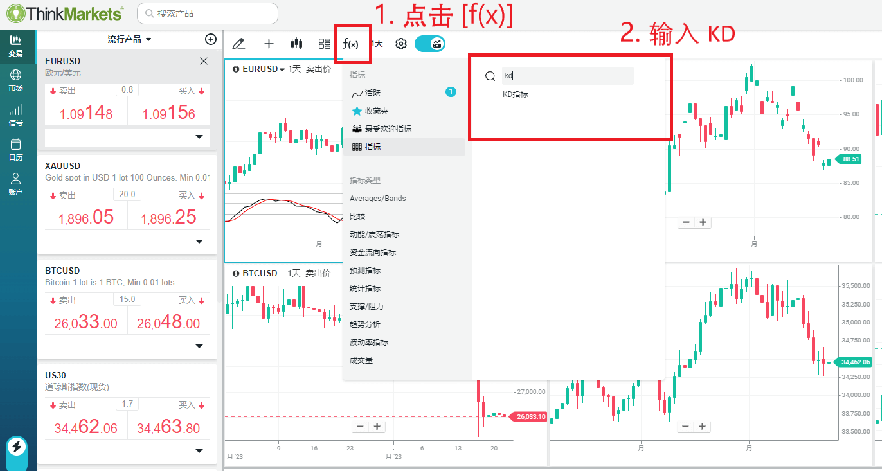Choose 统计指标 indicator type
882x471 pixels.
pyautogui.click(x=365, y=288)
